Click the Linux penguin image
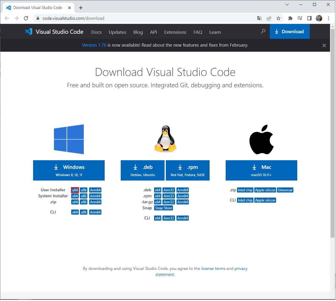Image resolution: width=336 pixels, height=301 pixels. [165, 139]
